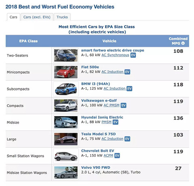
Task: Click the blue smart fortwo thumbnail
Action: pyautogui.click(x=66, y=55)
